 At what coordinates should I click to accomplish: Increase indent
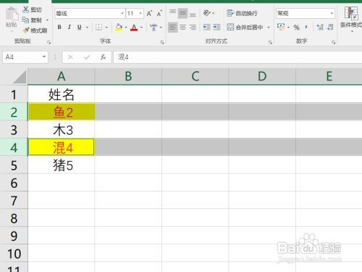coord(216,27)
